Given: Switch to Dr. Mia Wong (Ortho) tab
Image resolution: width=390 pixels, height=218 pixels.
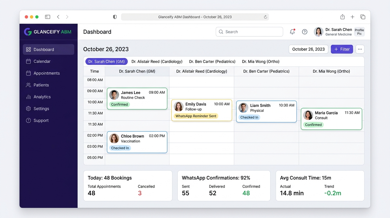Looking at the screenshot, I should click(261, 62).
